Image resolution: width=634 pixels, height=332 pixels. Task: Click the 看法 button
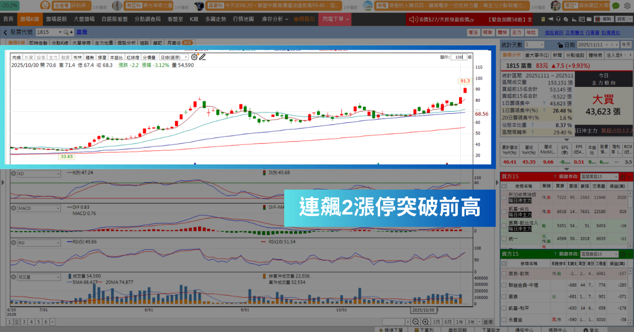tap(473, 32)
